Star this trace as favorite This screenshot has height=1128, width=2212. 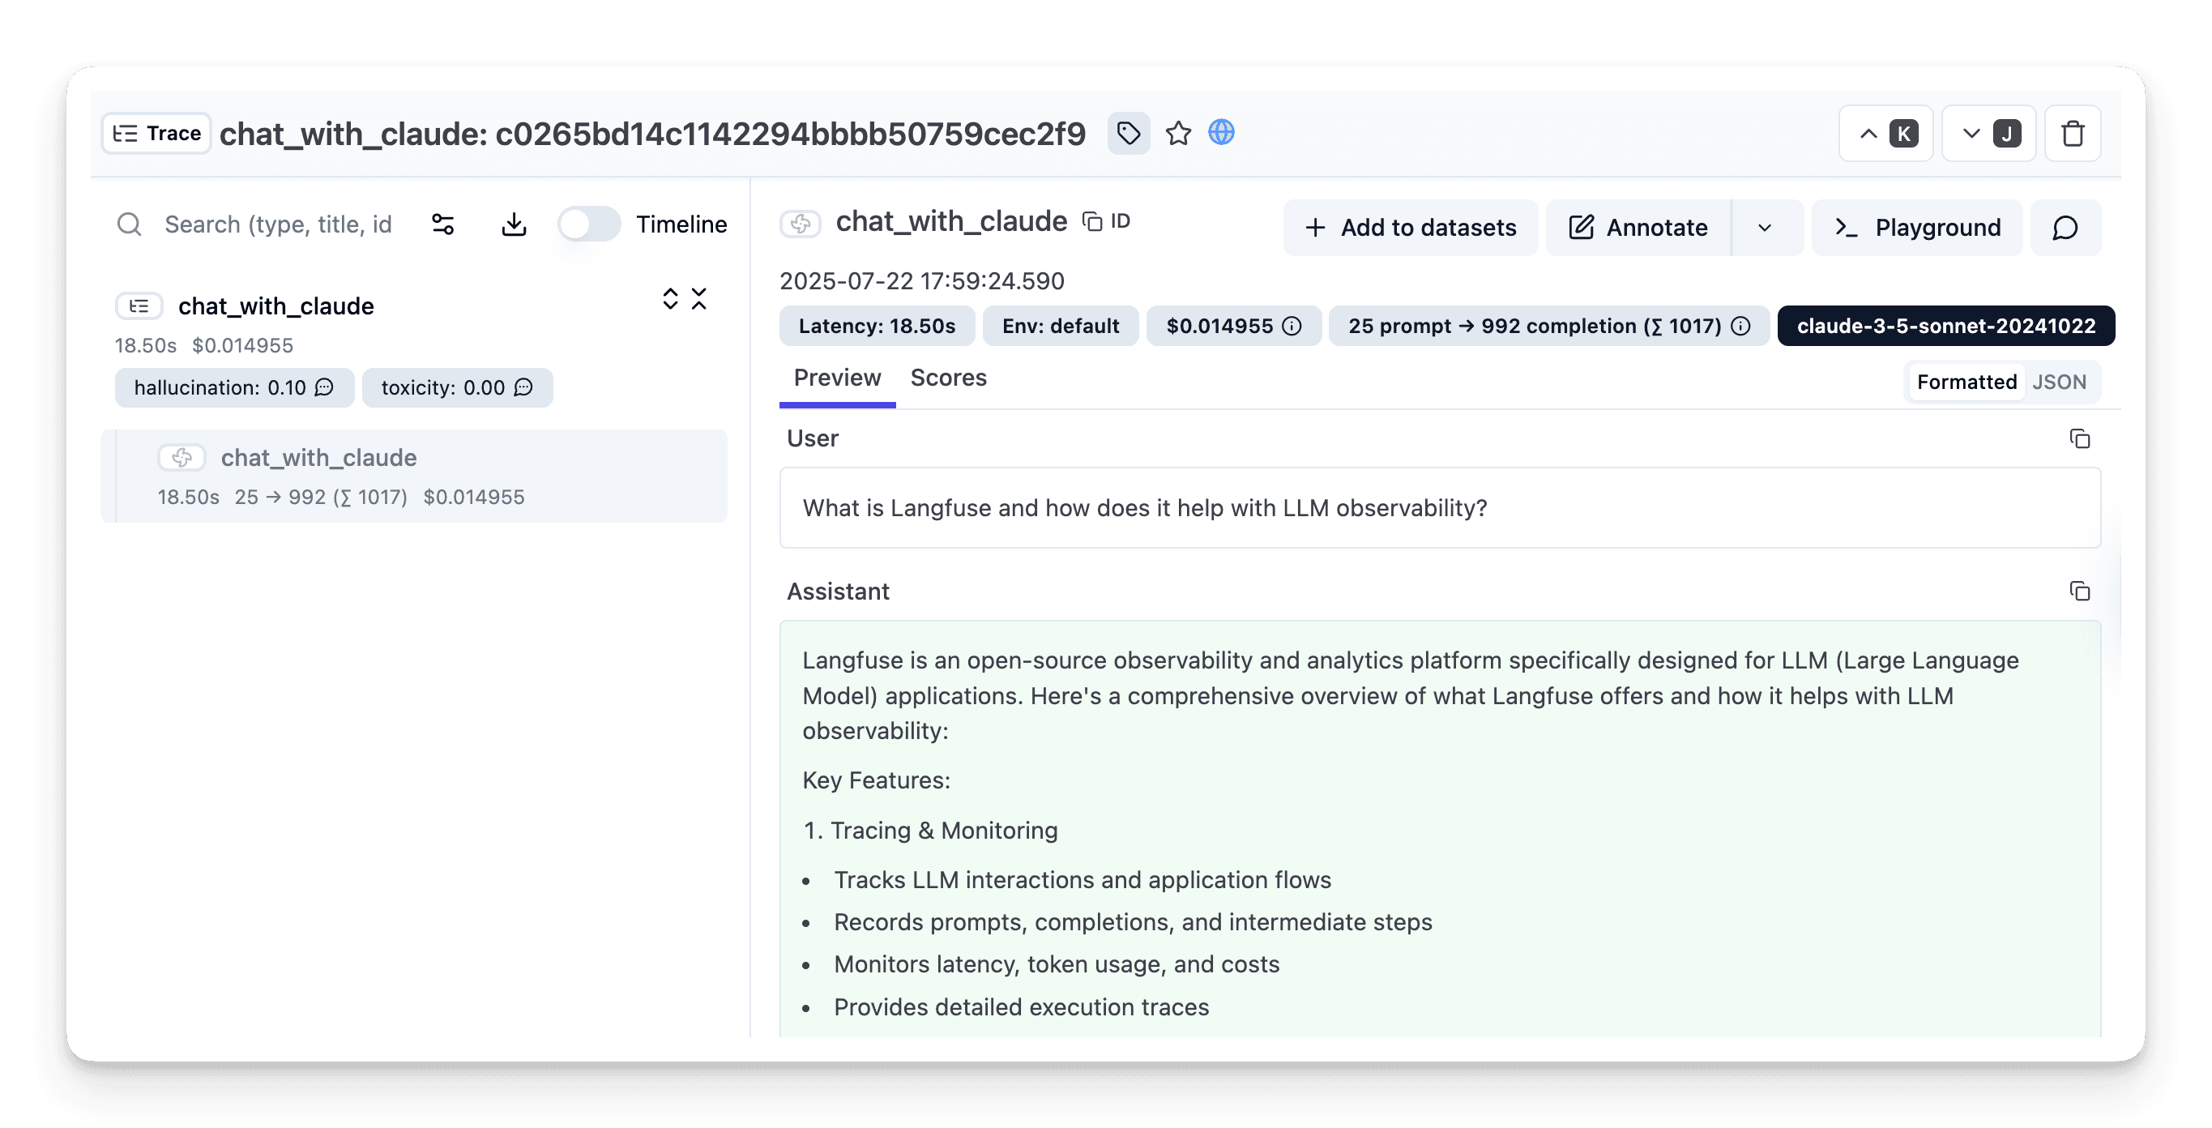pyautogui.click(x=1178, y=133)
